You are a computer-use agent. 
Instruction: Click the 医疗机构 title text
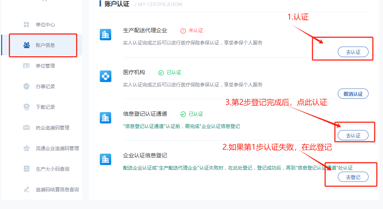(134, 72)
